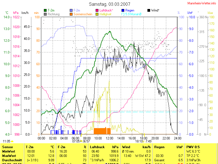218x164 pixels.
Task: Click the Luftdruck* legend label
Action: tap(106, 10)
